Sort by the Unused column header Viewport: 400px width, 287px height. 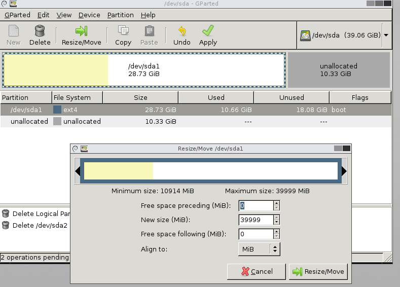point(292,97)
